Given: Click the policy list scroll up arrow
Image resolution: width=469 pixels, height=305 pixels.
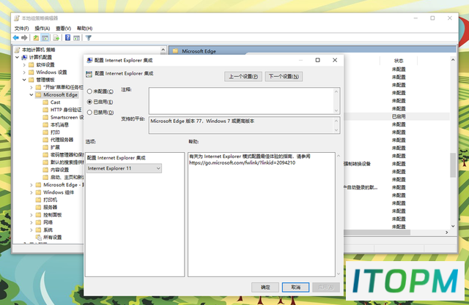Looking at the screenshot, I should pyautogui.click(x=453, y=60).
